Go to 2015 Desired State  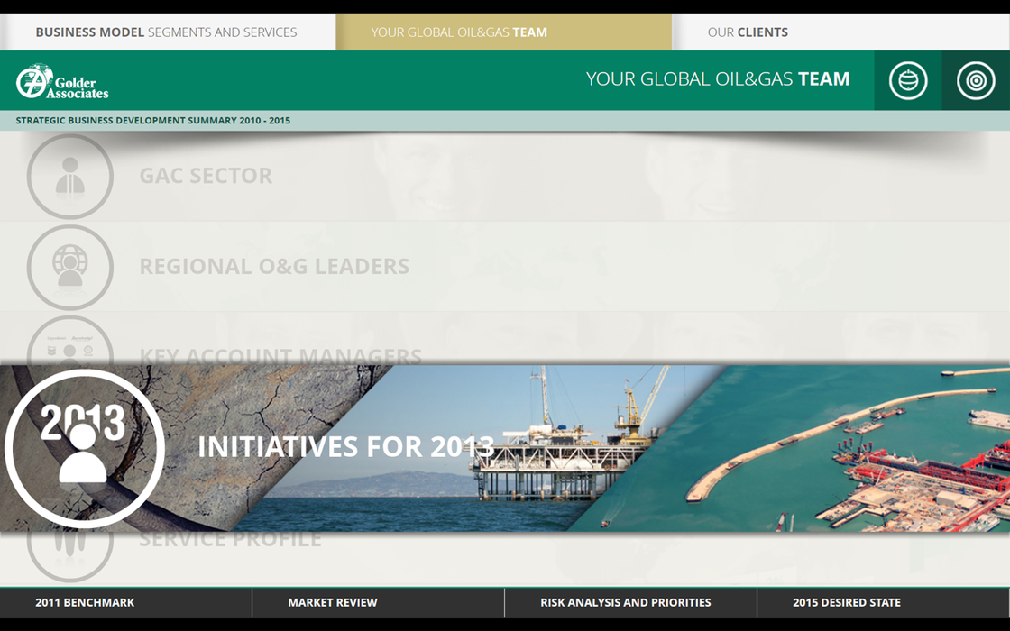[846, 602]
